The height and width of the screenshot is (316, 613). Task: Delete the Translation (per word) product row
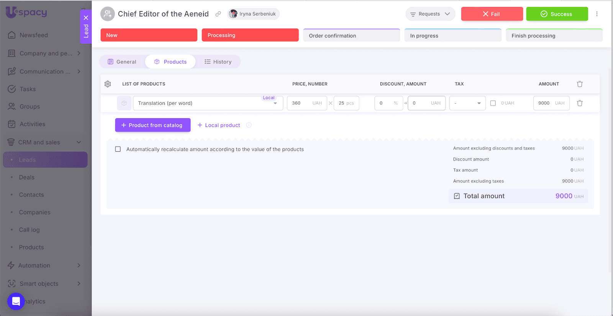pyautogui.click(x=580, y=103)
